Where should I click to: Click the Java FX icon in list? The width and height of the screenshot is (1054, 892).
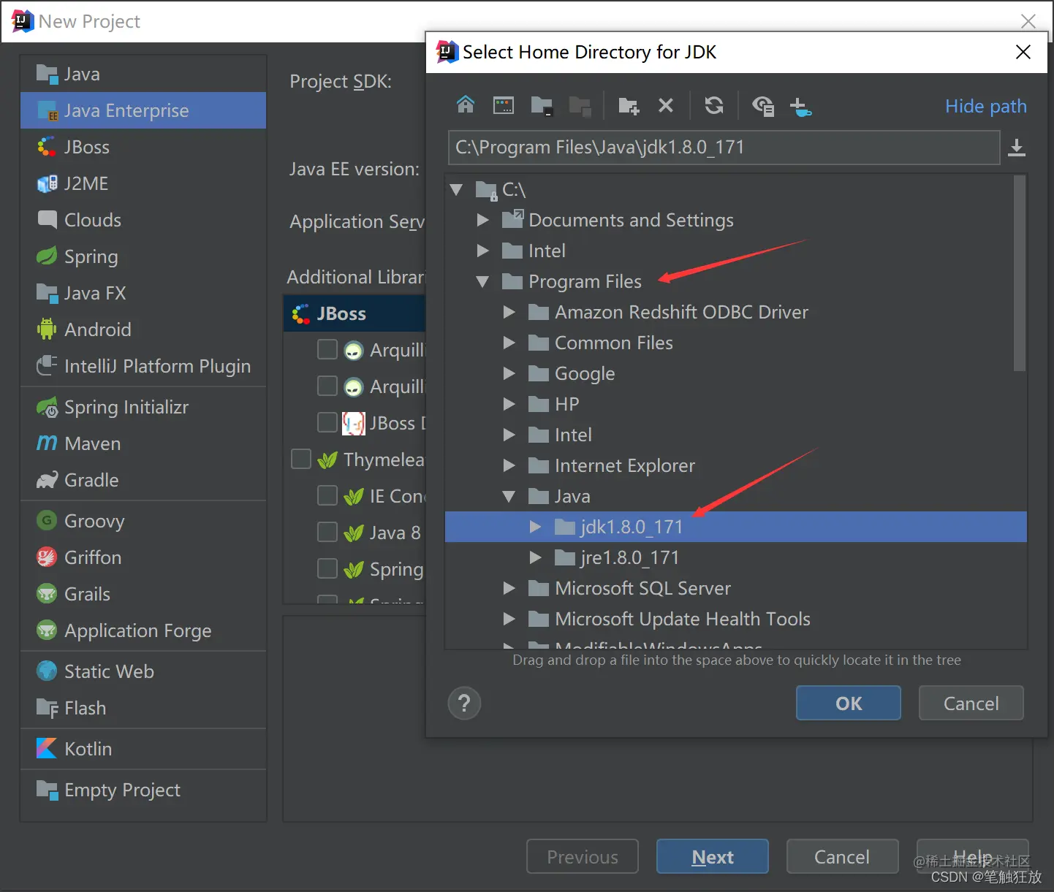coord(47,293)
